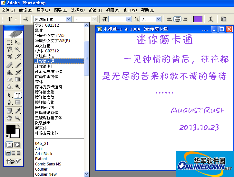Image resolution: width=234 pixels, height=177 pixels.
Task: Select the Pen tool
Action: pyautogui.click(x=9, y=102)
